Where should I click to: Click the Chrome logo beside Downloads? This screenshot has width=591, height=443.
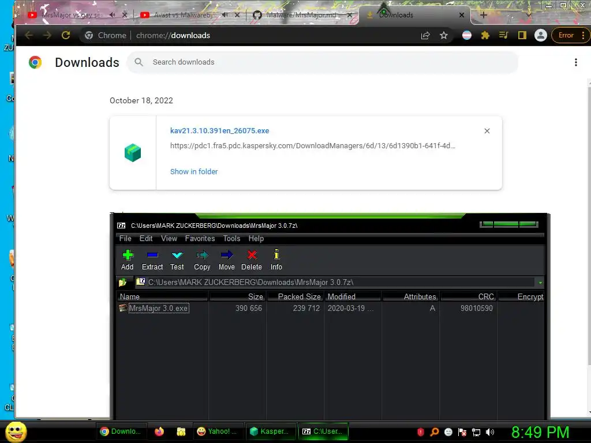[35, 62]
